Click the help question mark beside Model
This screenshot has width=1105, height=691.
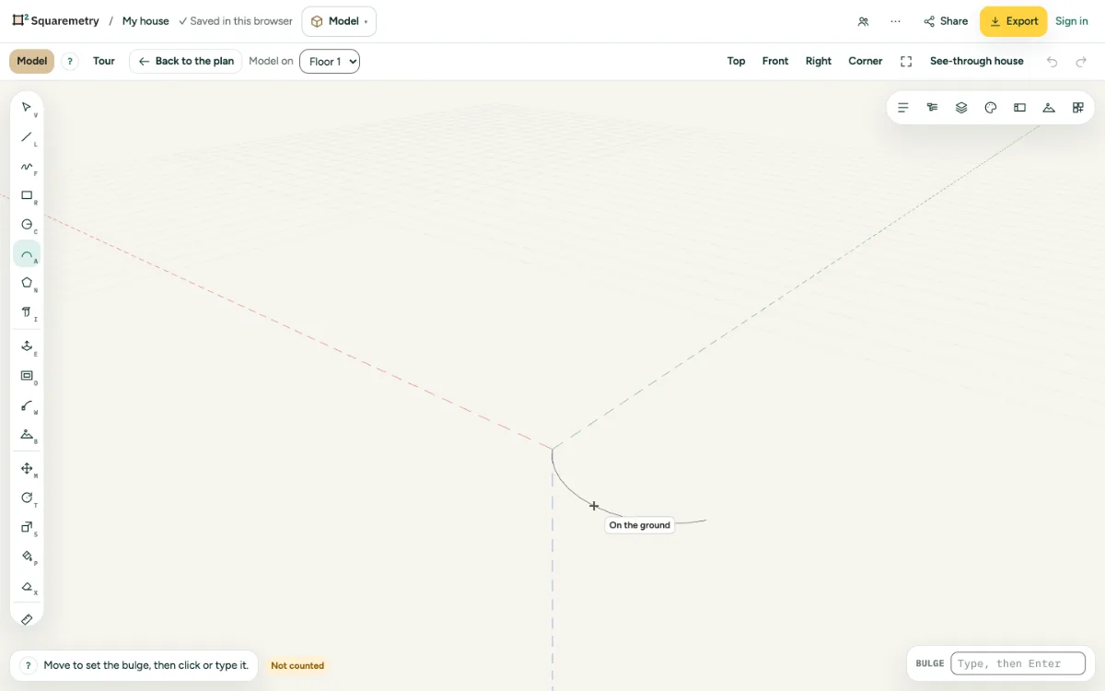(x=70, y=62)
